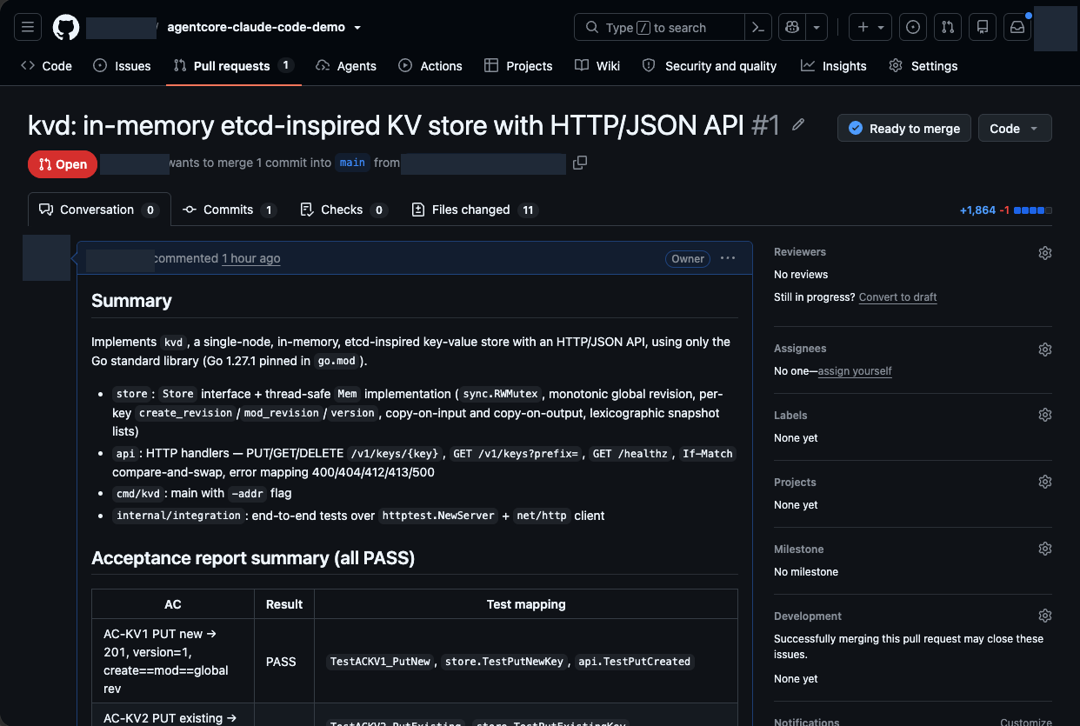Open Copilot chat icon
The width and height of the screenshot is (1080, 726).
pyautogui.click(x=792, y=27)
